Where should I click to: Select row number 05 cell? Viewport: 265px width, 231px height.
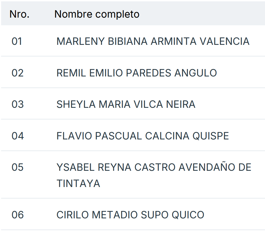tap(18, 167)
